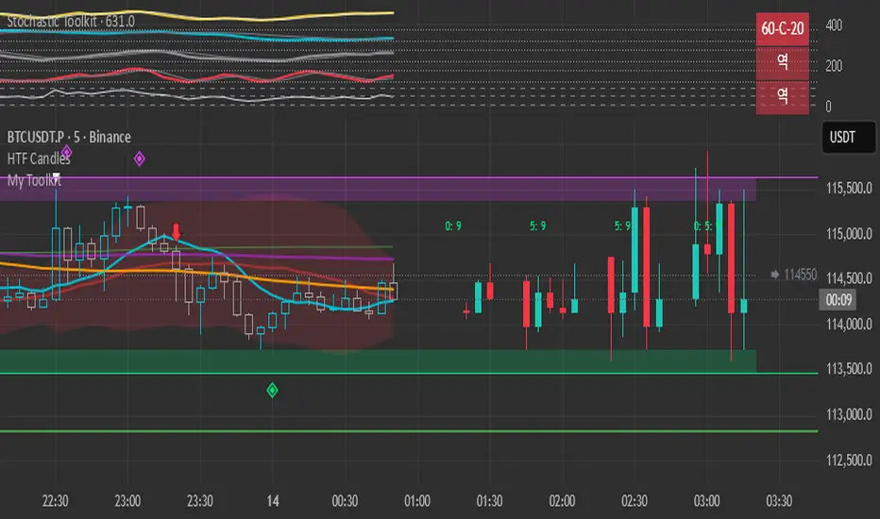Click the 114550 price arrow label
Screen dimensions: 880x519
click(x=794, y=275)
